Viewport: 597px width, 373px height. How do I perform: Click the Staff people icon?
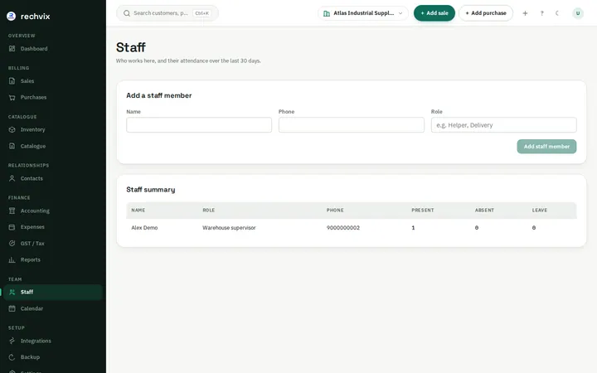(12, 293)
